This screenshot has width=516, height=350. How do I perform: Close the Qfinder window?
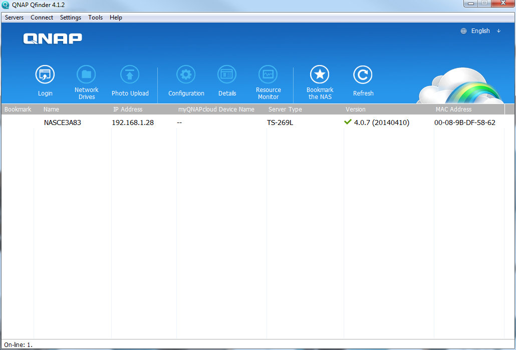(503, 3)
